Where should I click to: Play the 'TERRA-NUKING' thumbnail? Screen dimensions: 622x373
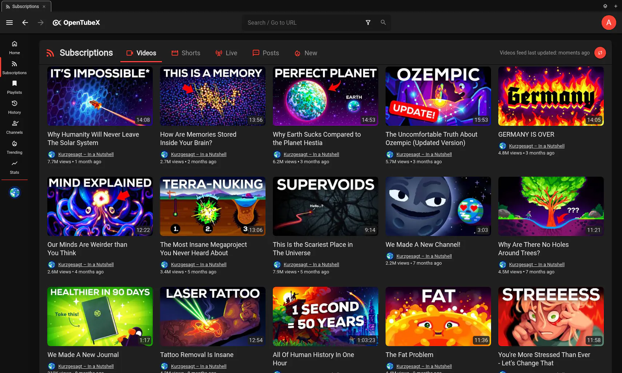tap(213, 206)
